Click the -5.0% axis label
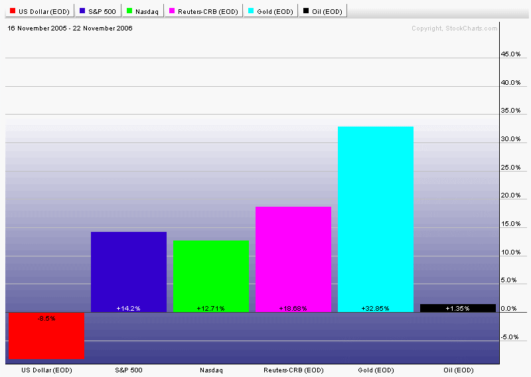 [510, 337]
